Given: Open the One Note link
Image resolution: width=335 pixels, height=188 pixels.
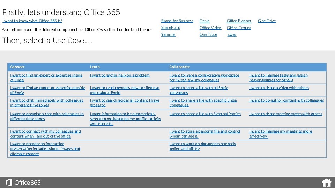Looking at the screenshot, I should (208, 34).
